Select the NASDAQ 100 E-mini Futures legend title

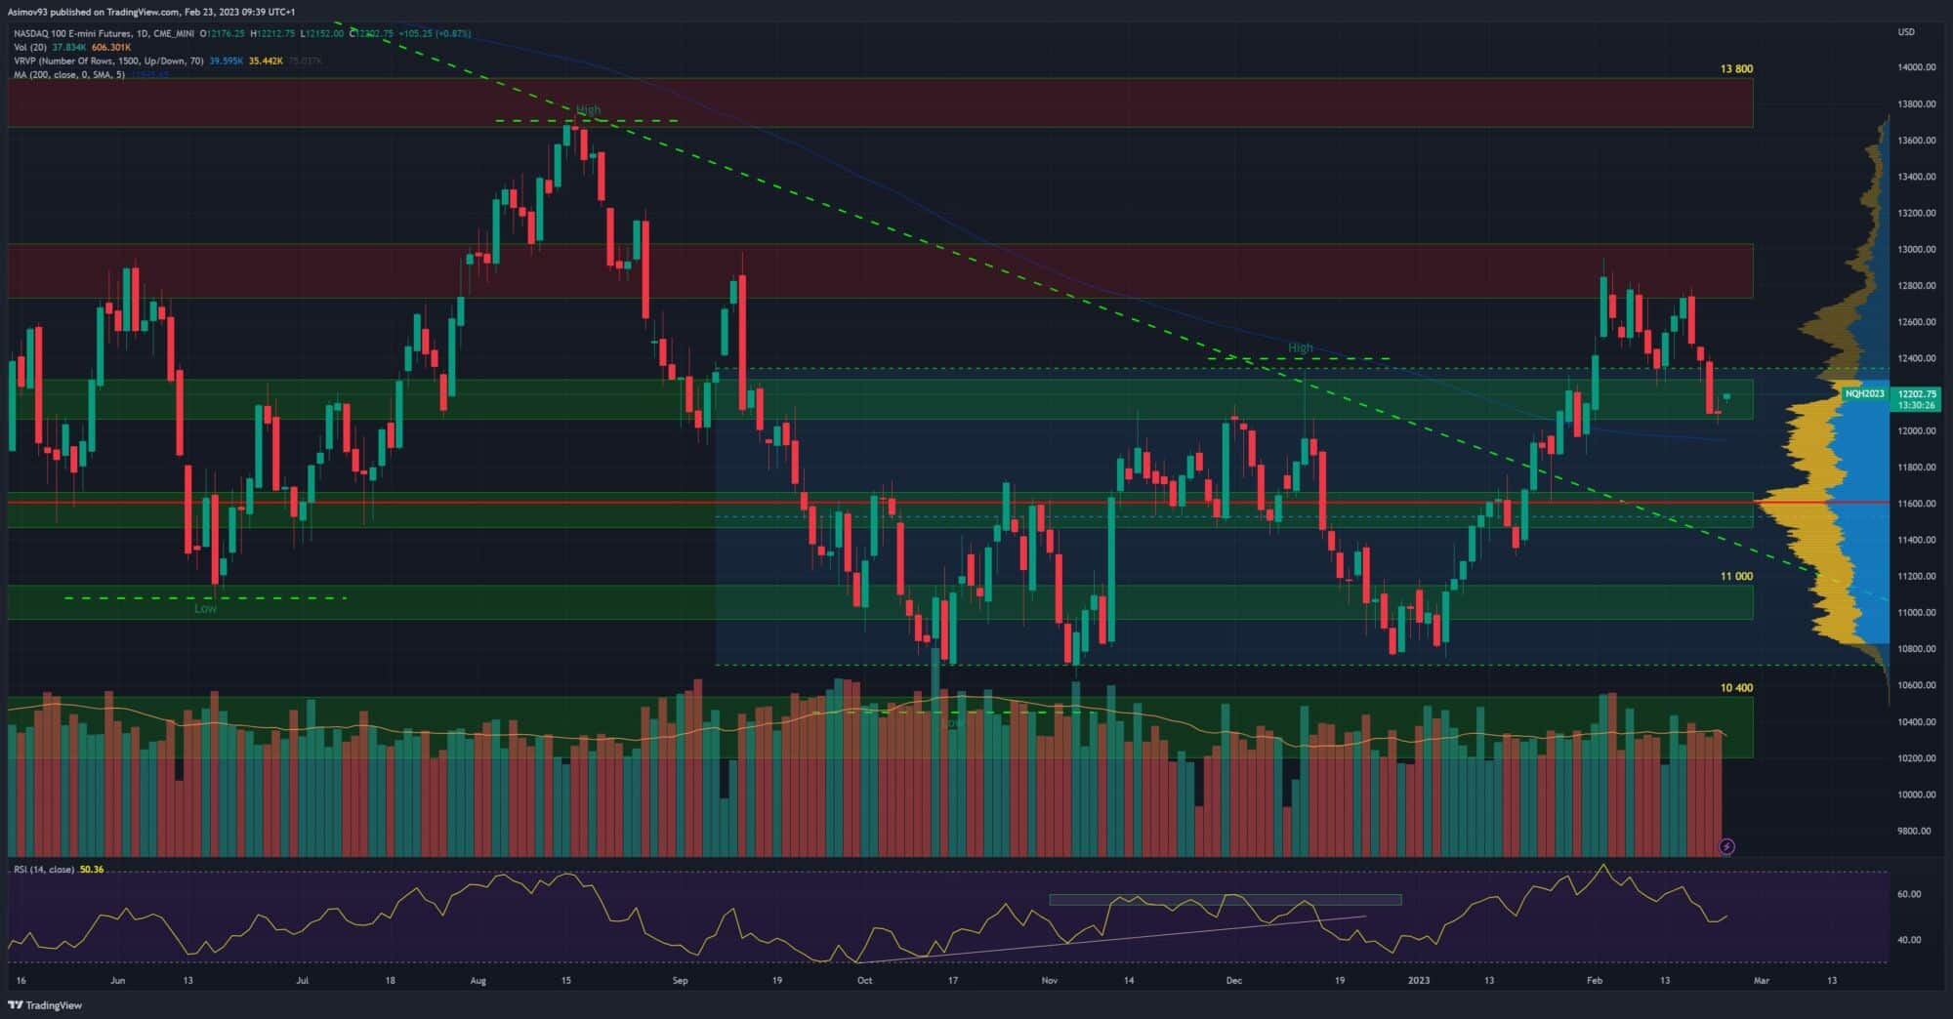(x=104, y=33)
